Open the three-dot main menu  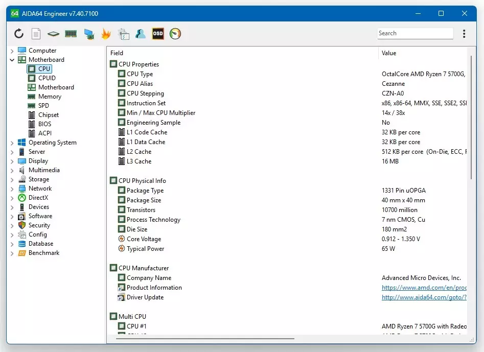464,34
